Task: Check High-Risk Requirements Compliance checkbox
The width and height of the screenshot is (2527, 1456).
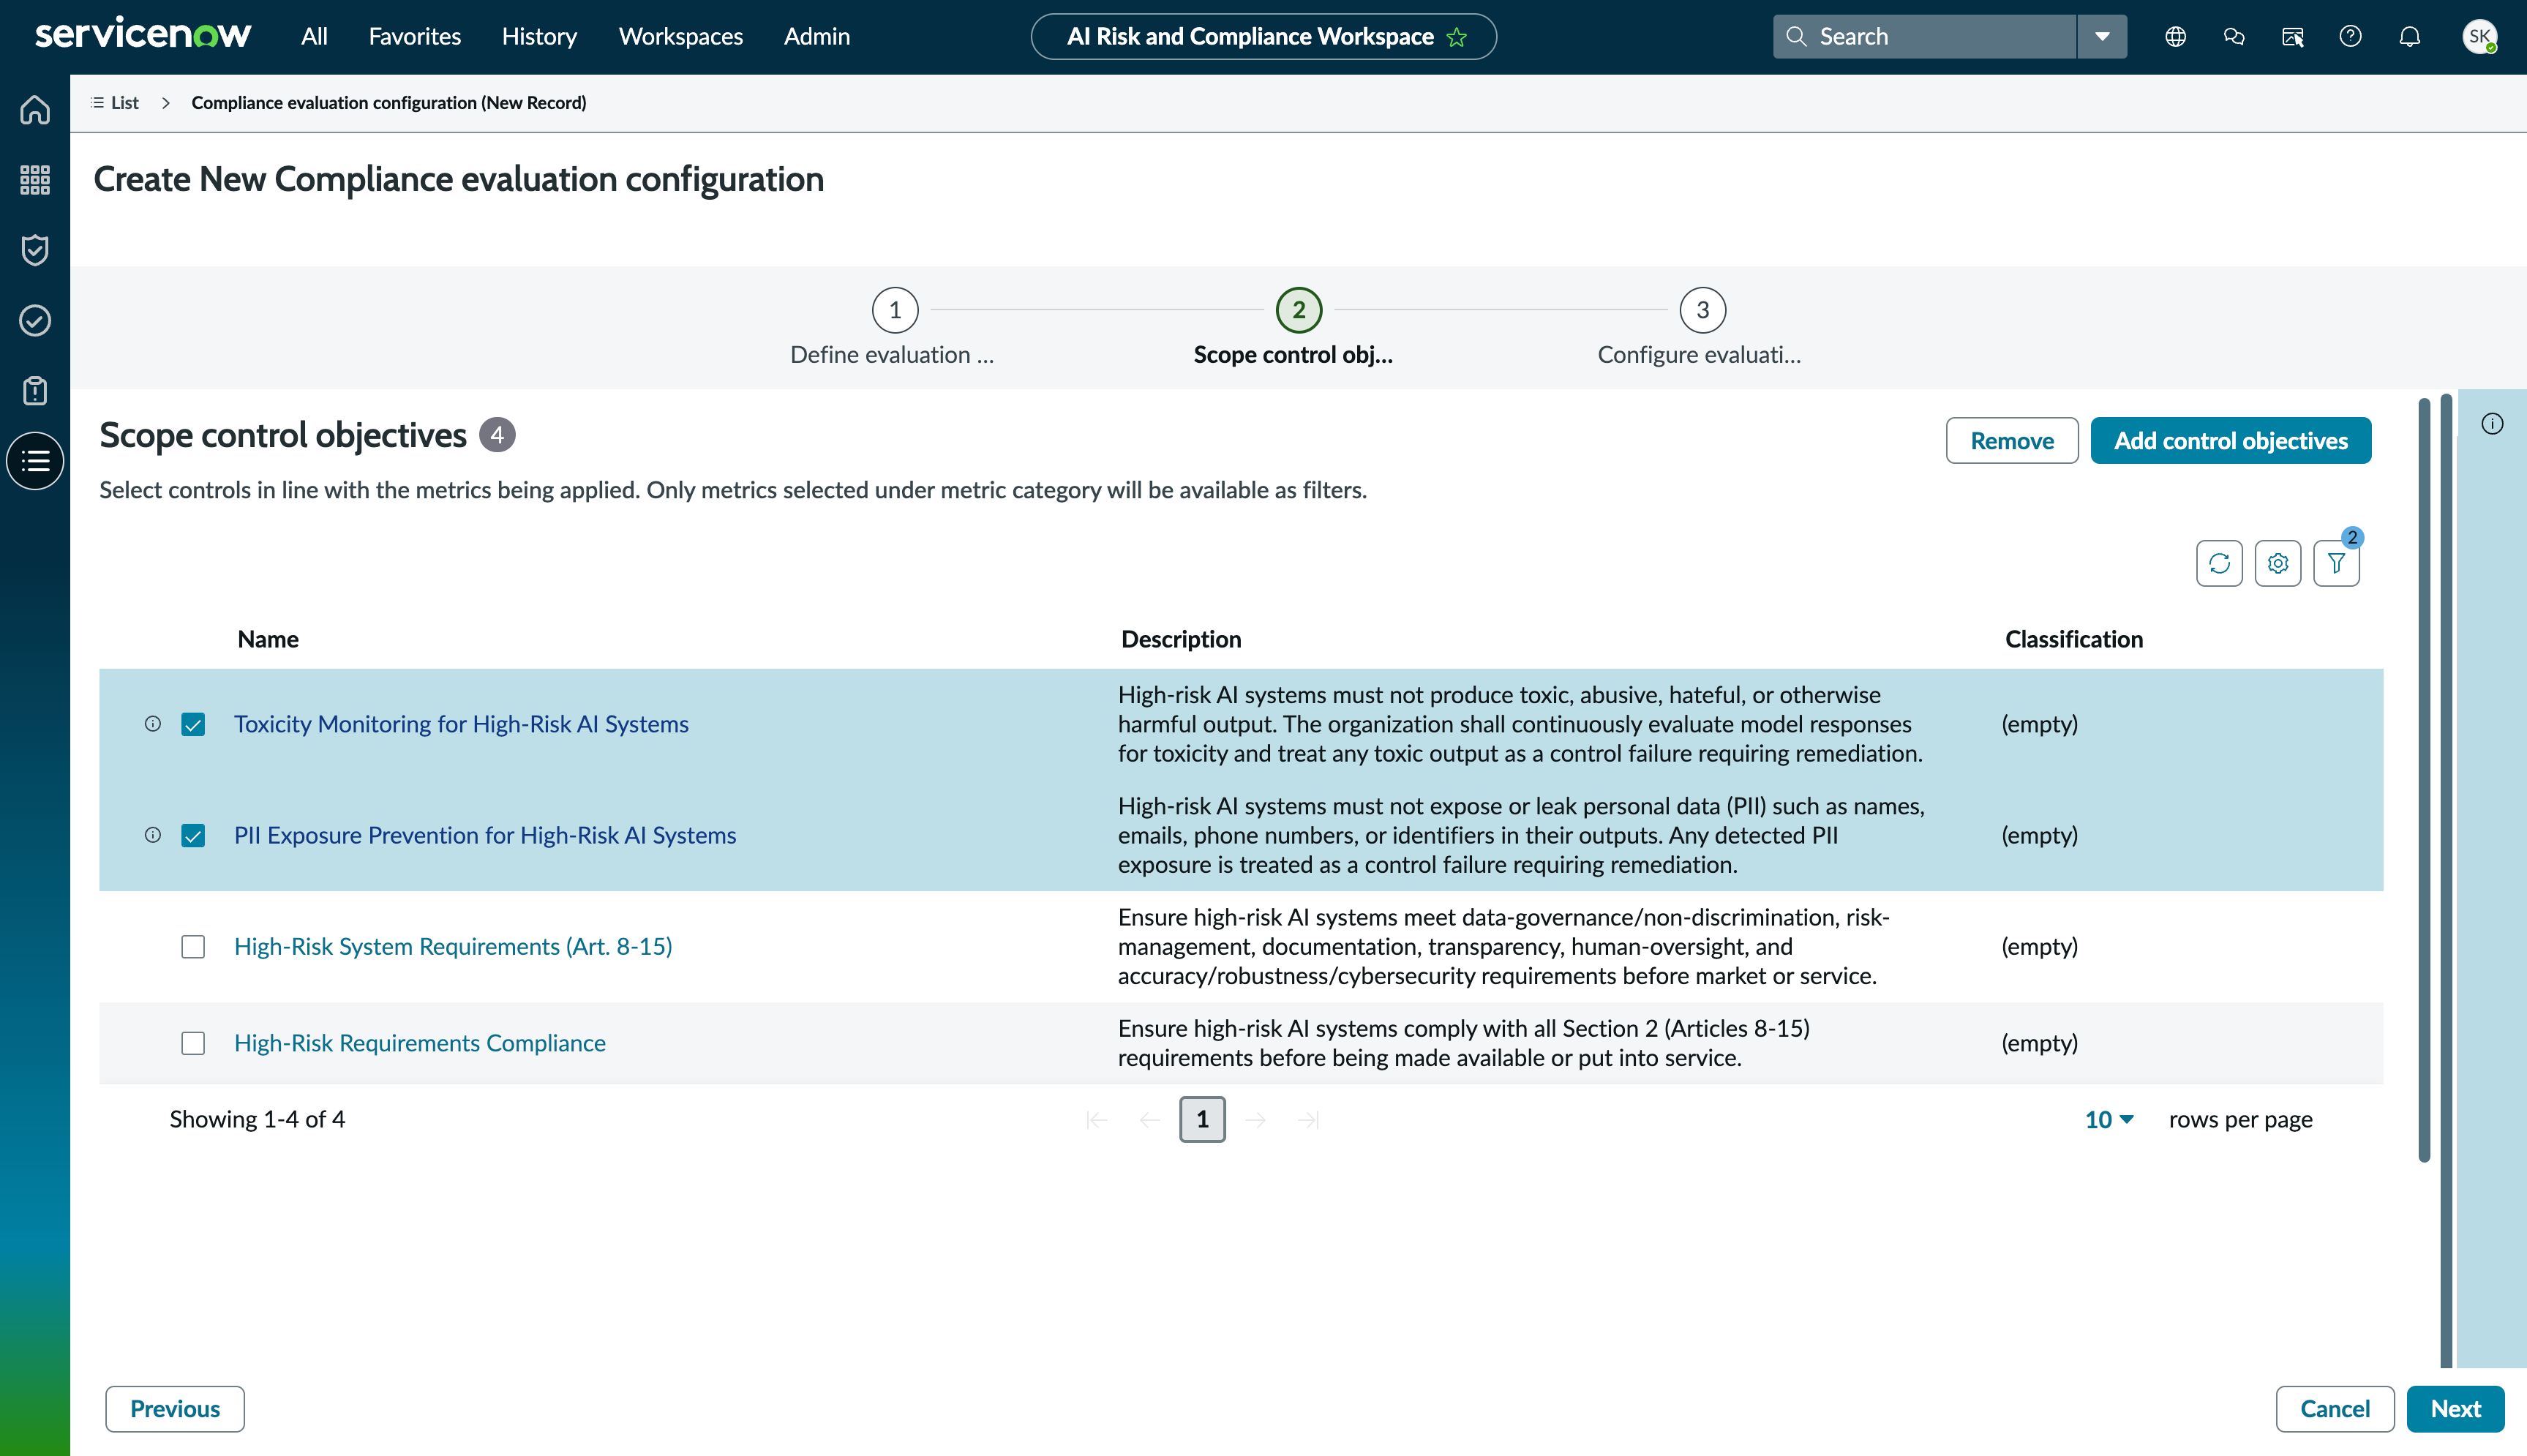Action: coord(193,1043)
